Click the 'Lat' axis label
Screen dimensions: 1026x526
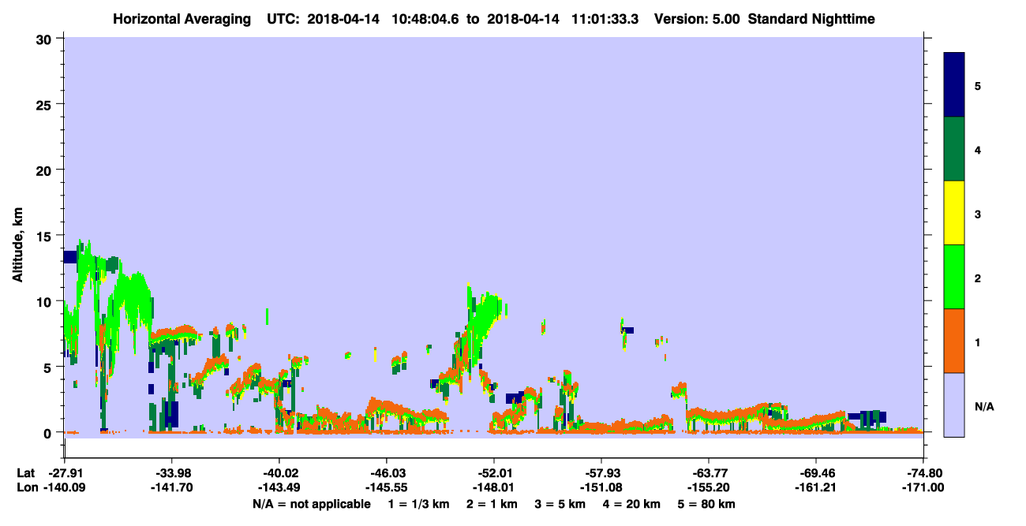pyautogui.click(x=26, y=473)
